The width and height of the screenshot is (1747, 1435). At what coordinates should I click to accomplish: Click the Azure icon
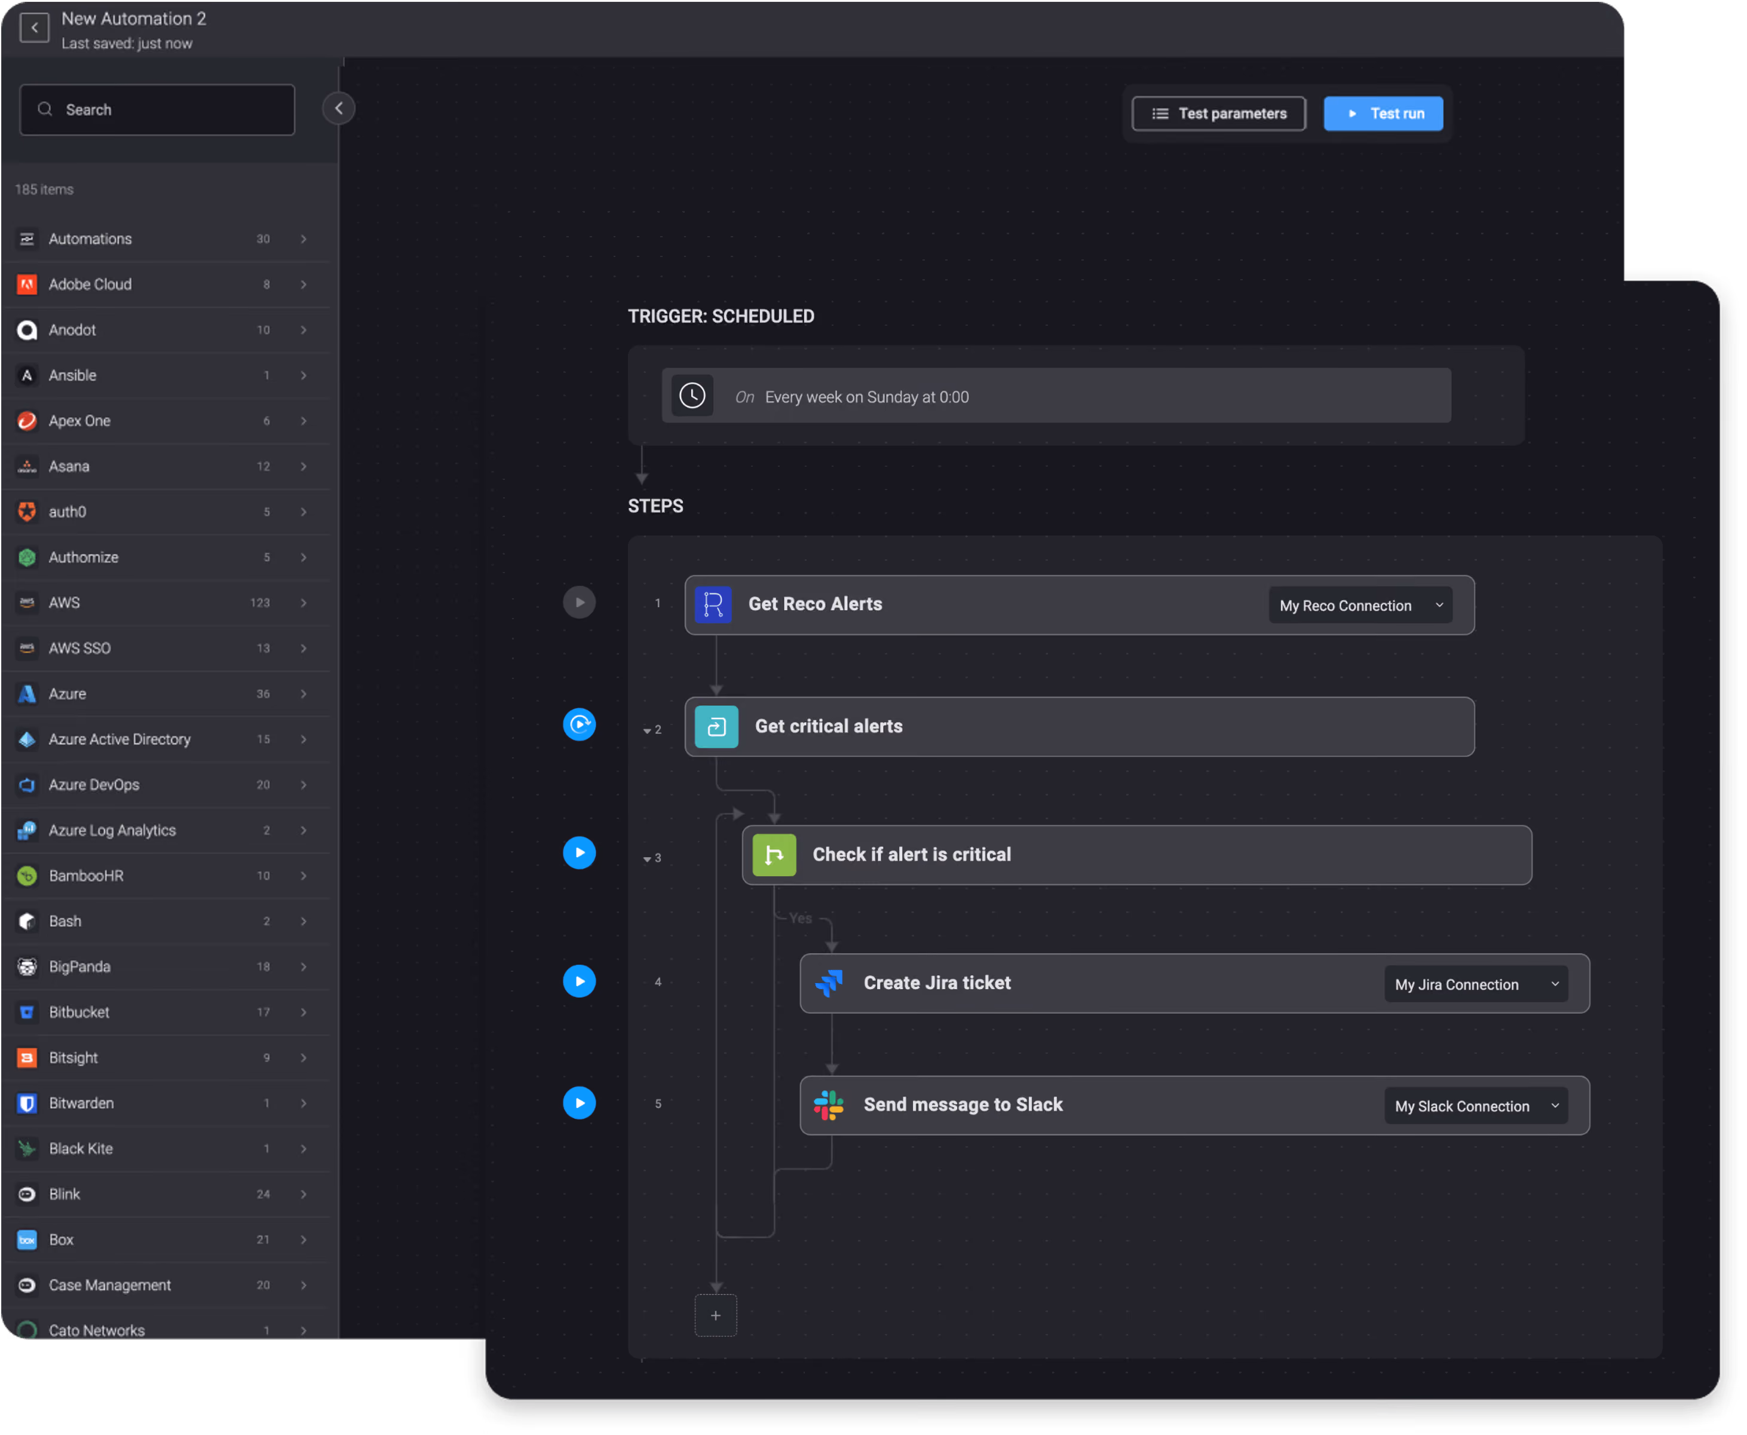[27, 694]
